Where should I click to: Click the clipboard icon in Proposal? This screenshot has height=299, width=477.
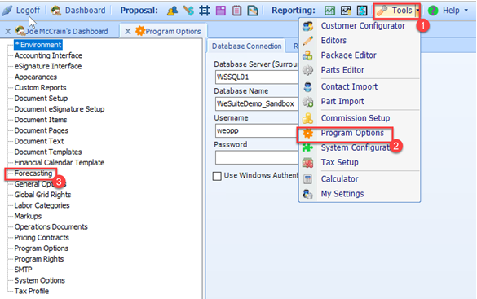coord(236,11)
